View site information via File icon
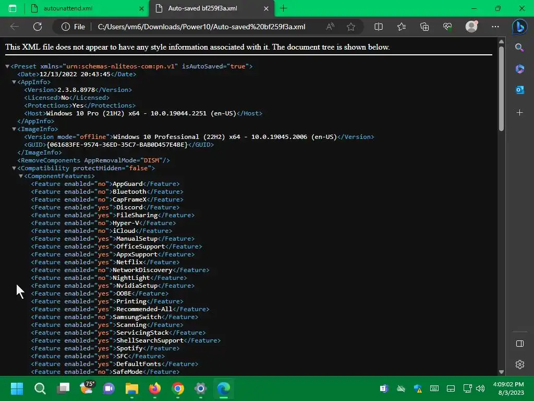Screen dimensions: 534x401 73,27
